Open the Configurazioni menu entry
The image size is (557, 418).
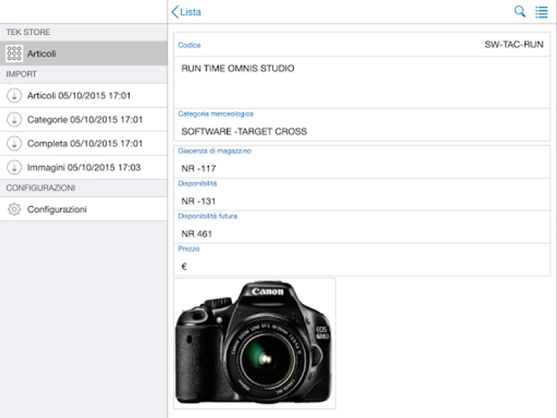click(x=84, y=209)
